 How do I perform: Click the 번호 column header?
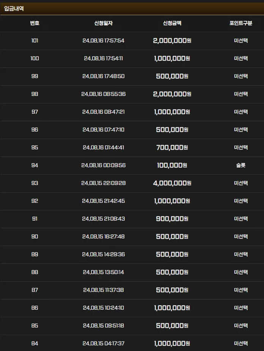click(x=35, y=23)
